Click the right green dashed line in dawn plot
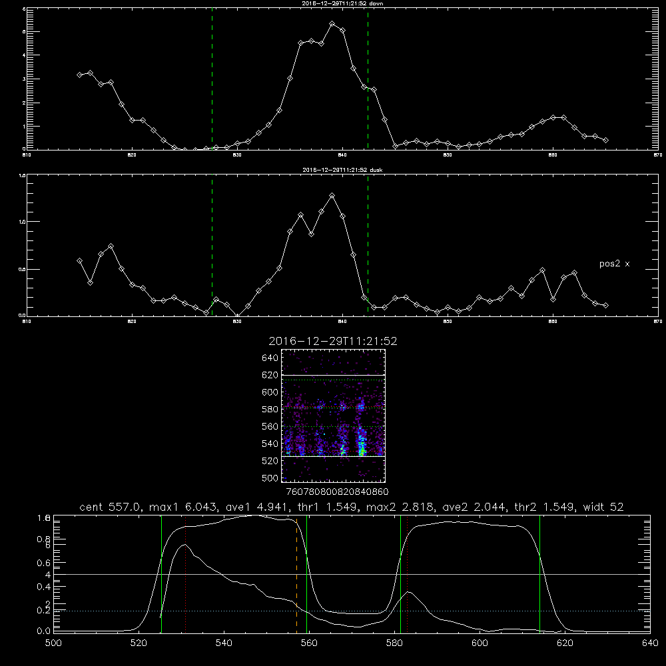This screenshot has width=666, height=666. click(368, 79)
